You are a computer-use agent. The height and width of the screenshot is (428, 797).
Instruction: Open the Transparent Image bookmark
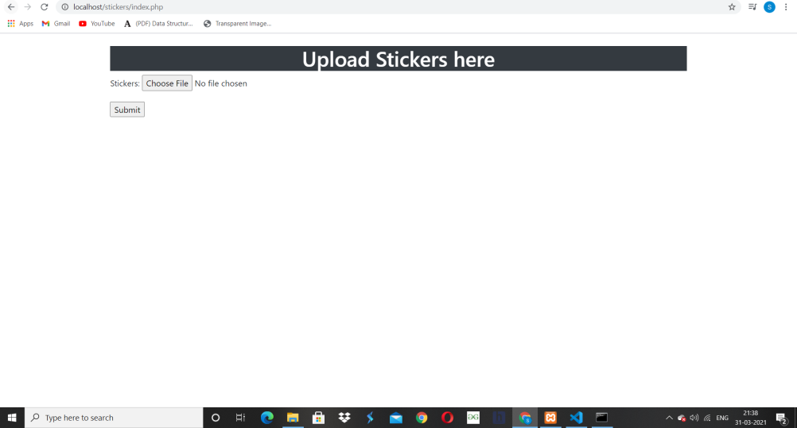[237, 23]
